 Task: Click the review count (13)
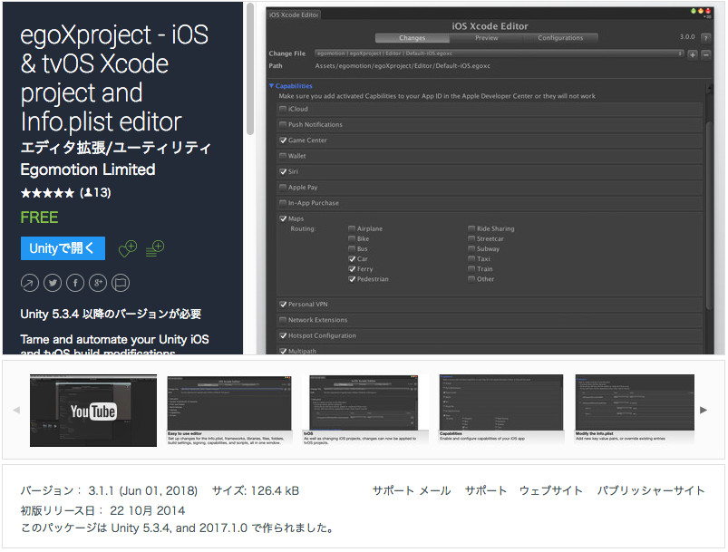(x=95, y=193)
